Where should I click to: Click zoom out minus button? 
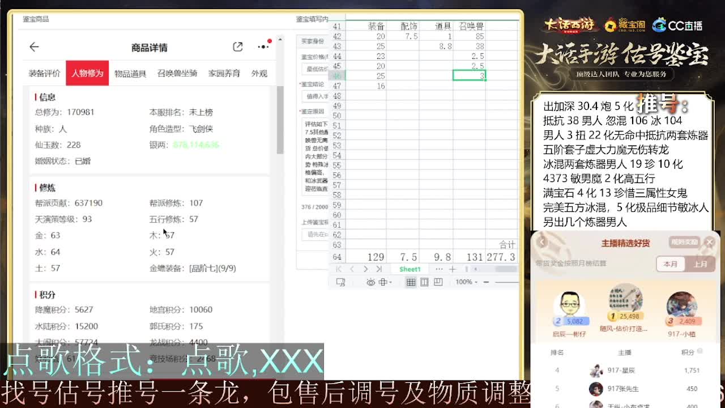[486, 282]
